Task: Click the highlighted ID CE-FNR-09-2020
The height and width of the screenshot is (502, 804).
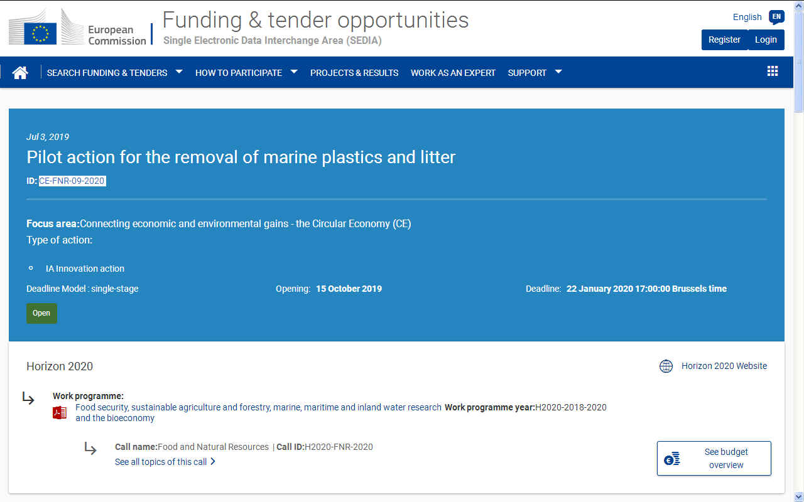Action: pyautogui.click(x=72, y=181)
